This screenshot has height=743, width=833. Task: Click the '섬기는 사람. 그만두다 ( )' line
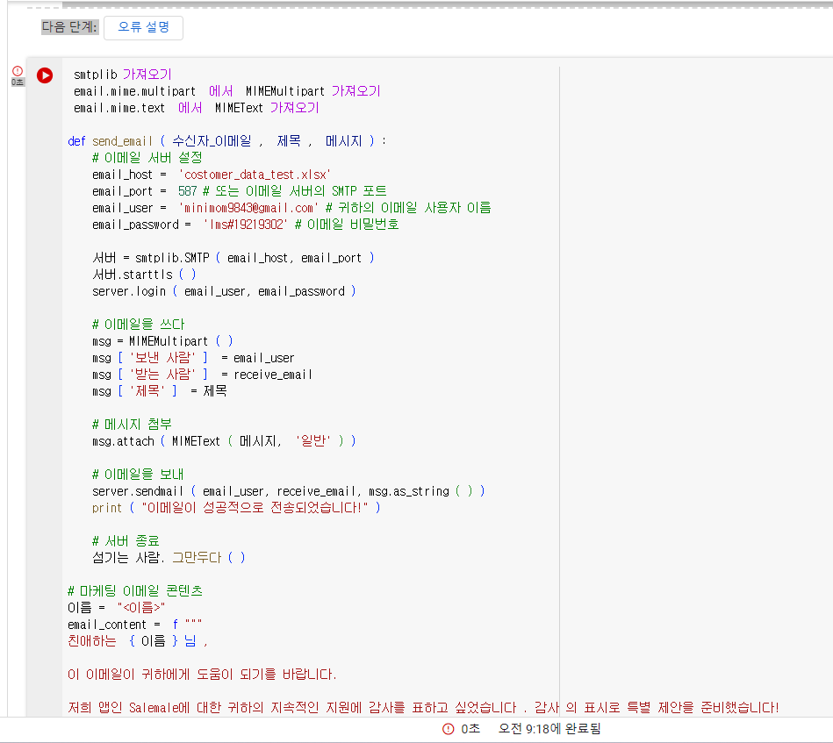click(169, 558)
